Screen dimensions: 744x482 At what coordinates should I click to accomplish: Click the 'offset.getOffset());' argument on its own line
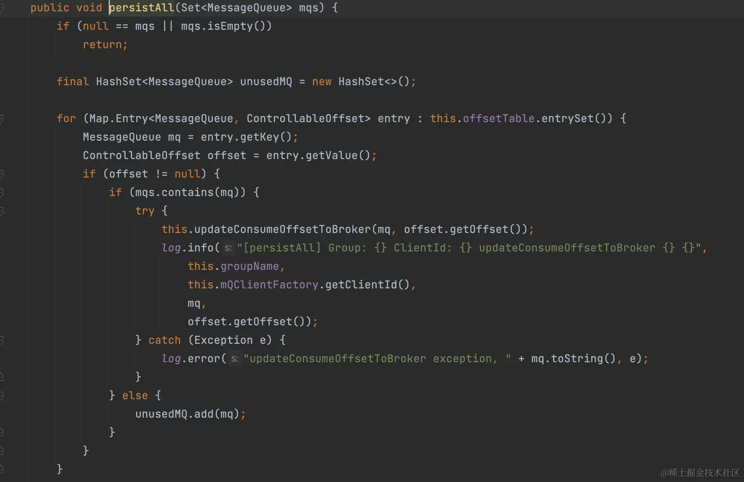(252, 321)
